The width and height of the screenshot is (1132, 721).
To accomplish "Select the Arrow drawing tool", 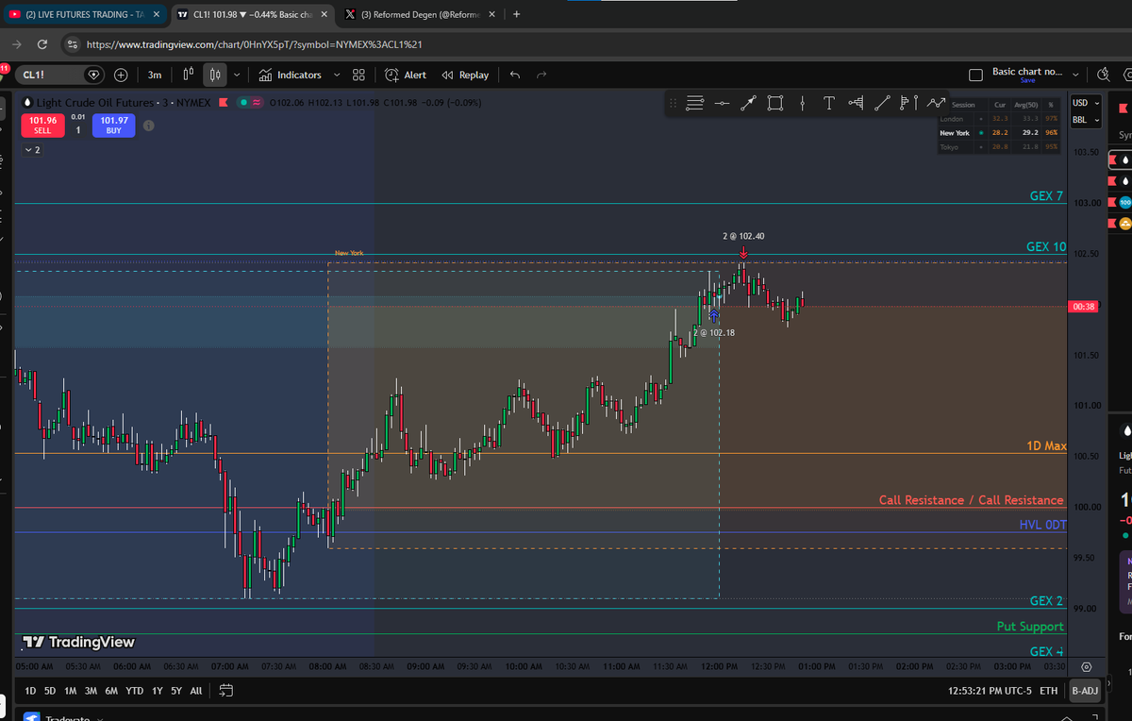I will click(748, 103).
